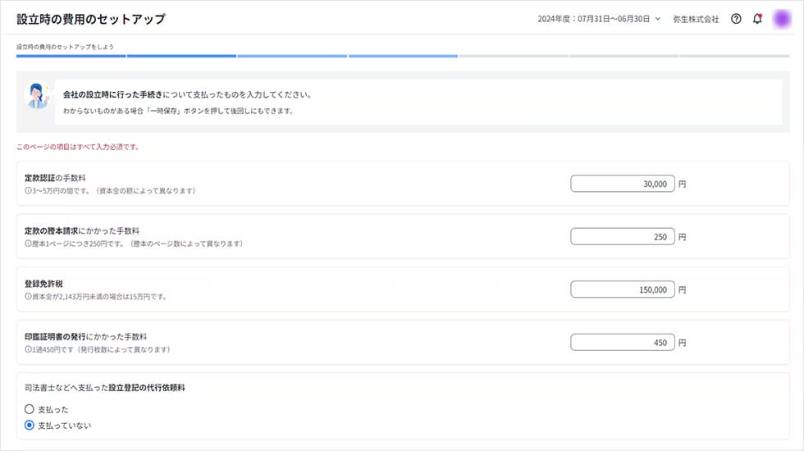The width and height of the screenshot is (804, 451).
Task: Click the help question mark icon
Action: click(736, 19)
